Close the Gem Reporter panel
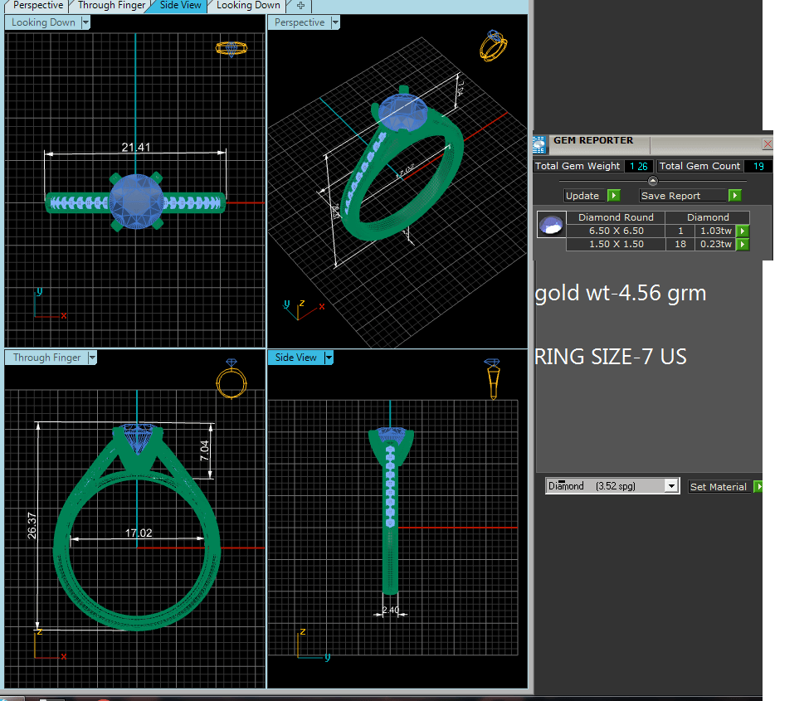Image resolution: width=809 pixels, height=701 pixels. [x=767, y=144]
